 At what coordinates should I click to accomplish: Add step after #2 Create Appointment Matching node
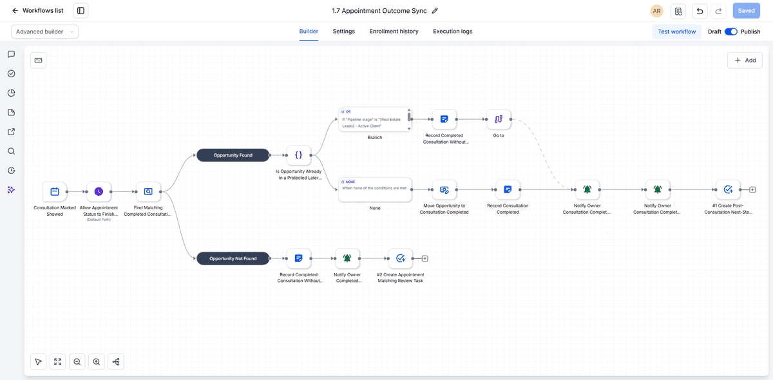point(425,258)
